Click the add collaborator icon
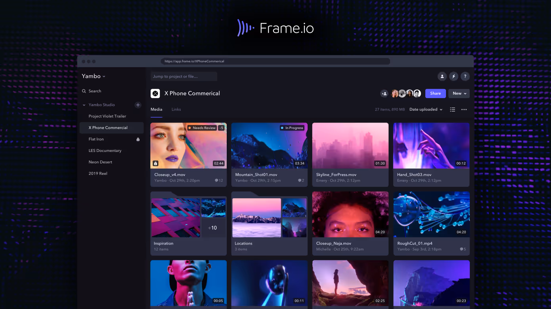 pos(384,93)
